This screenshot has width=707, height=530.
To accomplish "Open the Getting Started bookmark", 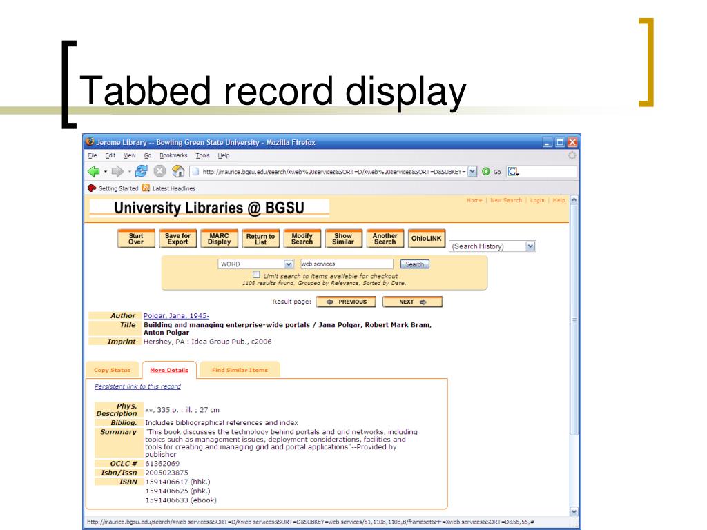I will pos(113,188).
